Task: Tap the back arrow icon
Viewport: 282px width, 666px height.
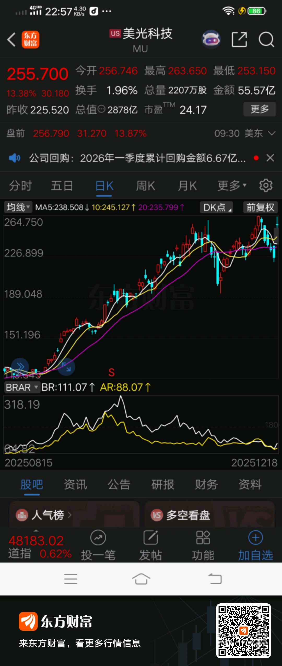Action: pos(11,40)
